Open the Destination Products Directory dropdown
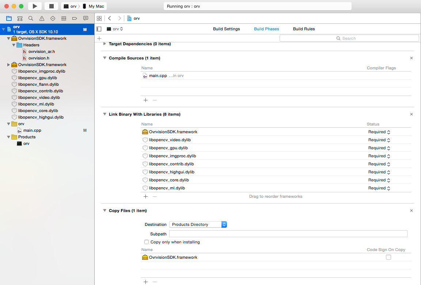The image size is (421, 285). coord(198,224)
